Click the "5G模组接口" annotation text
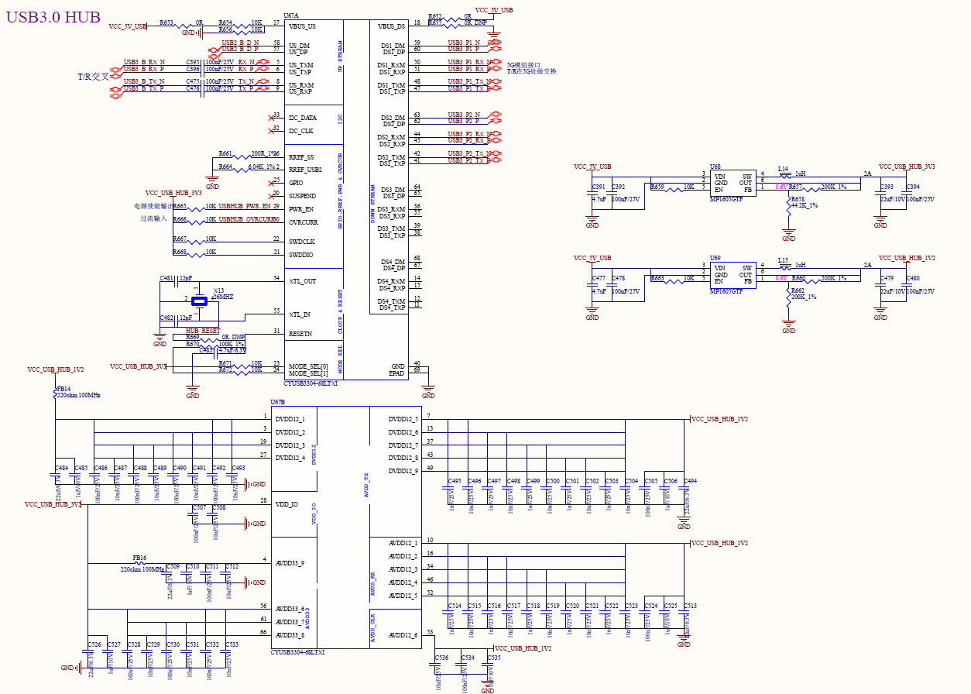This screenshot has width=971, height=694. [x=524, y=65]
